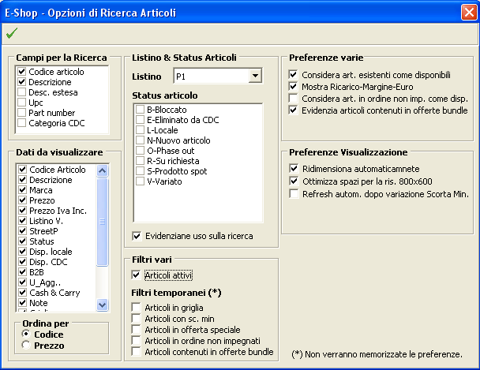This screenshot has width=480, height=370.
Task: Toggle Note display column
Action: (23, 303)
